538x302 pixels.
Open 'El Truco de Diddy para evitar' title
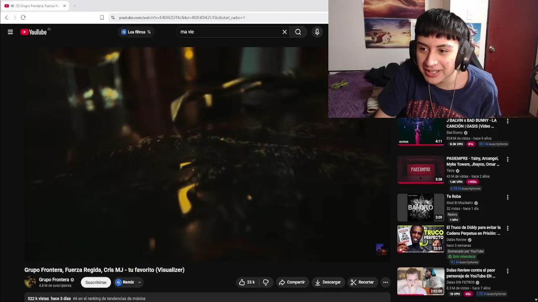(x=474, y=230)
